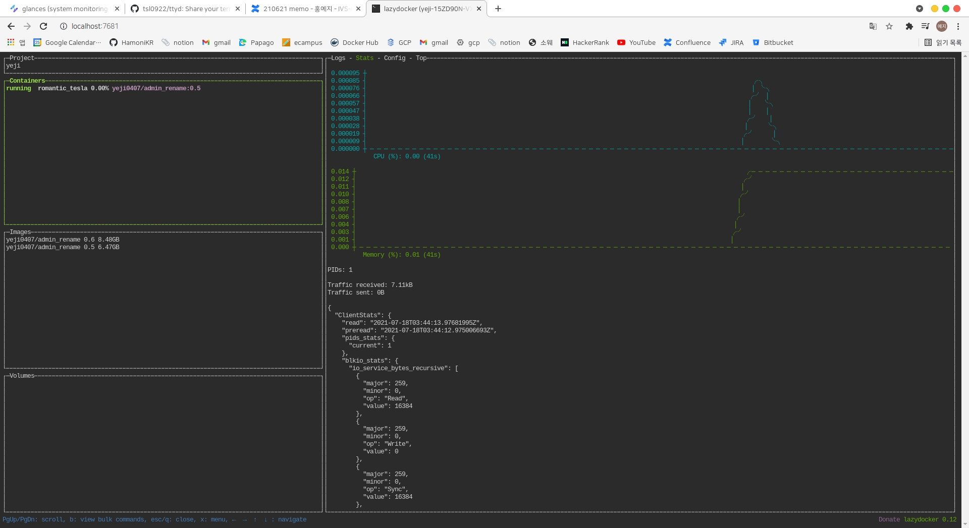The width and height of the screenshot is (969, 528).
Task: Reload the localhost page
Action: click(x=43, y=26)
